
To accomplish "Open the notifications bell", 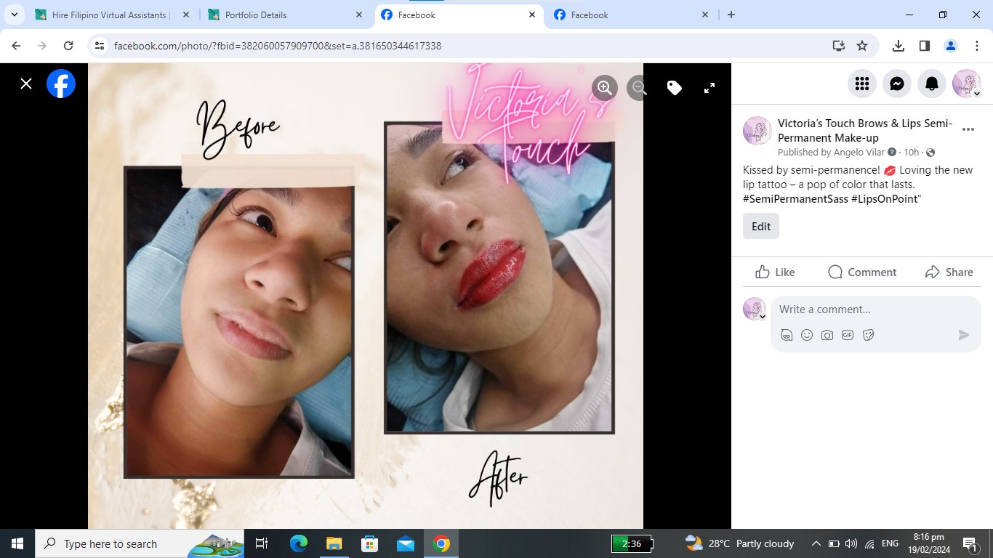I will click(932, 84).
